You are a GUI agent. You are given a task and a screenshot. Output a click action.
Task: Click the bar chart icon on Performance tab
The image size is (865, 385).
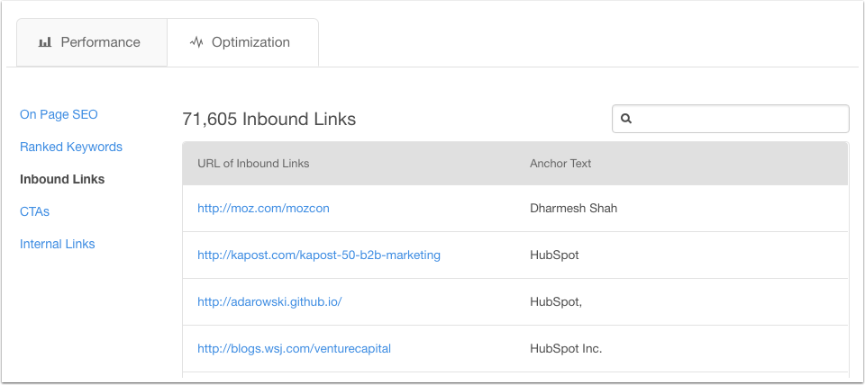[45, 42]
